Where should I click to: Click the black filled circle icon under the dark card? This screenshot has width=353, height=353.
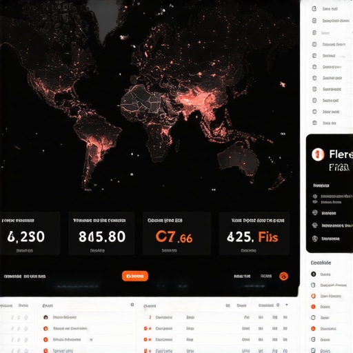point(314,274)
